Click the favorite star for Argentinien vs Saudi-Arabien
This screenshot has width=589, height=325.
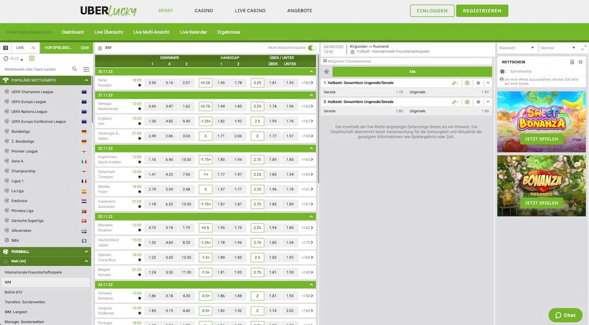pyautogui.click(x=139, y=162)
